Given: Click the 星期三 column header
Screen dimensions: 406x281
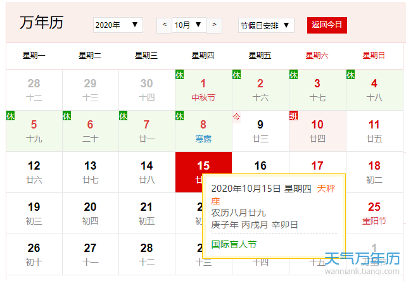Looking at the screenshot, I should (x=146, y=55).
